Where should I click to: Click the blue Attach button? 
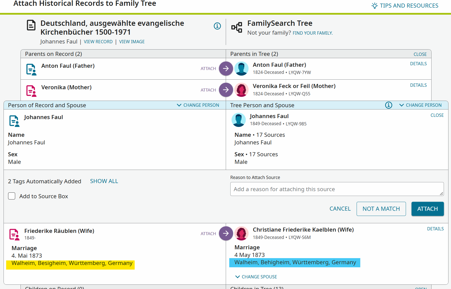pyautogui.click(x=427, y=209)
